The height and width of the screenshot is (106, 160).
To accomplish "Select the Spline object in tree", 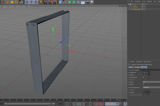I will 135,7.
